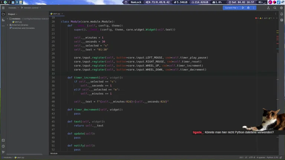Expand the External Libraries tree node
This screenshot has width=285, height=160.
pyautogui.click(x=8, y=25)
